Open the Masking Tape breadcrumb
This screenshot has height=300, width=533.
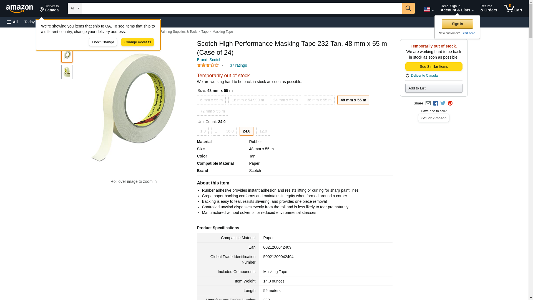(x=222, y=32)
